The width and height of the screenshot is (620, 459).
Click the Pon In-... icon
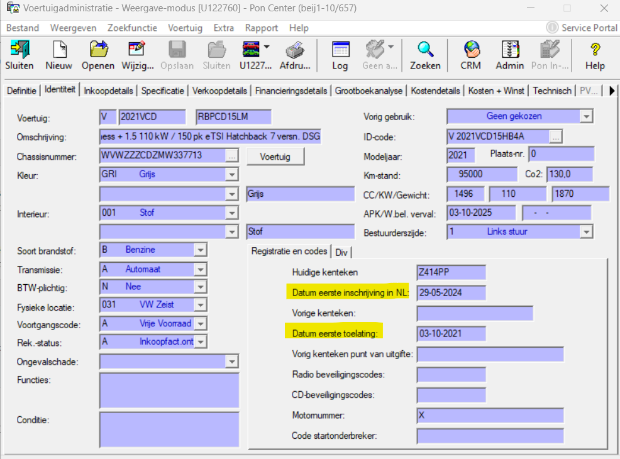point(550,49)
